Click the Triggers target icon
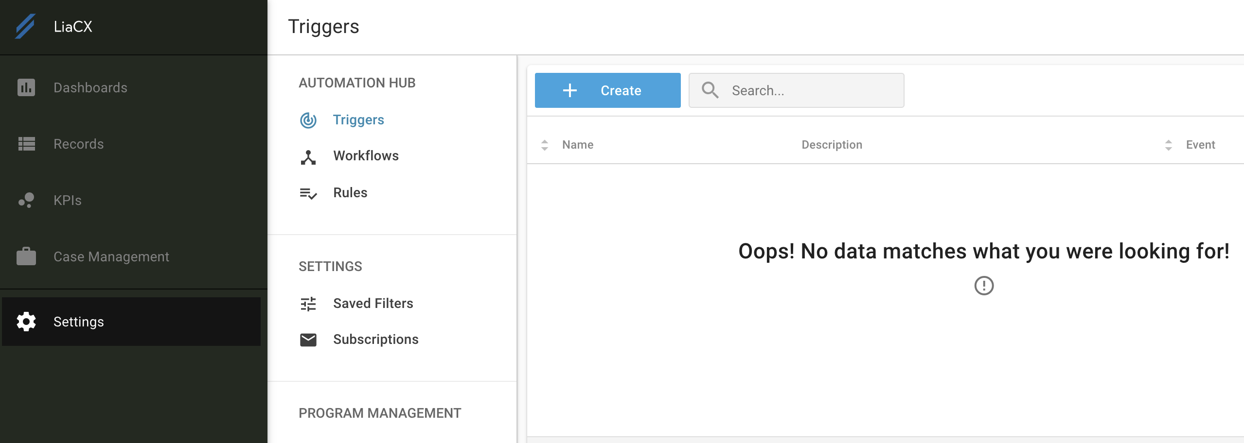1244x443 pixels. 308,120
